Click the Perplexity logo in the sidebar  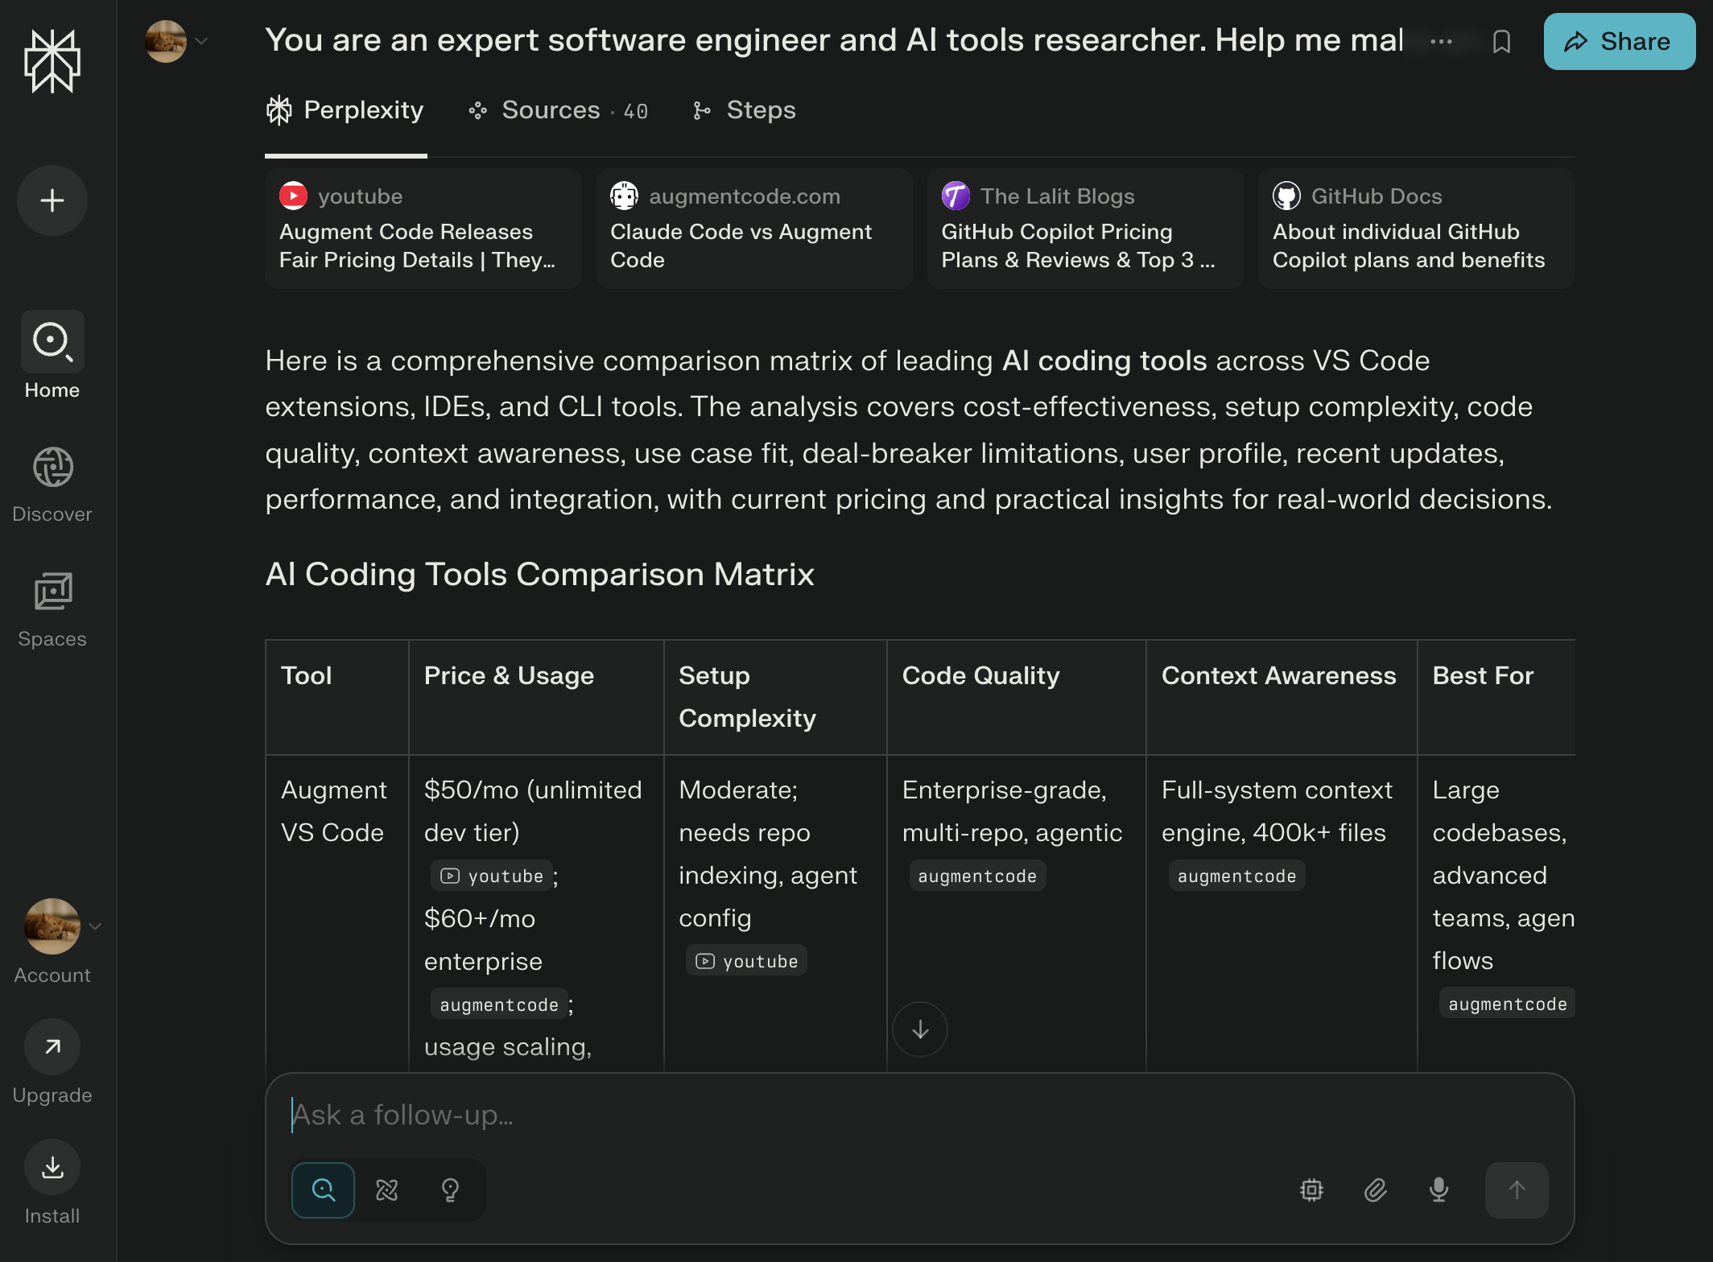[52, 62]
